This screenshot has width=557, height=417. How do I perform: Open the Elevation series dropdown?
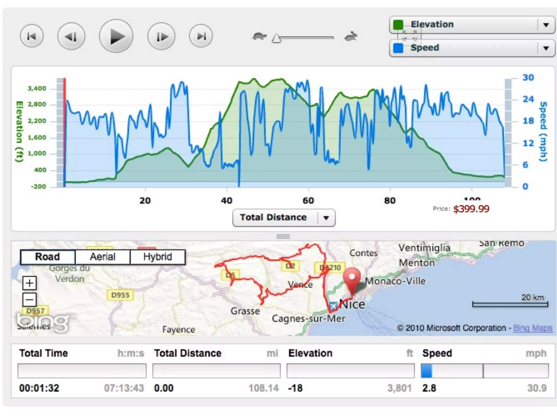click(x=546, y=25)
